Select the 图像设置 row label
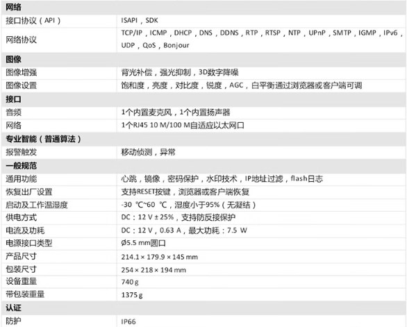Image resolution: width=407 pixels, height=327 pixels. pos(22,85)
